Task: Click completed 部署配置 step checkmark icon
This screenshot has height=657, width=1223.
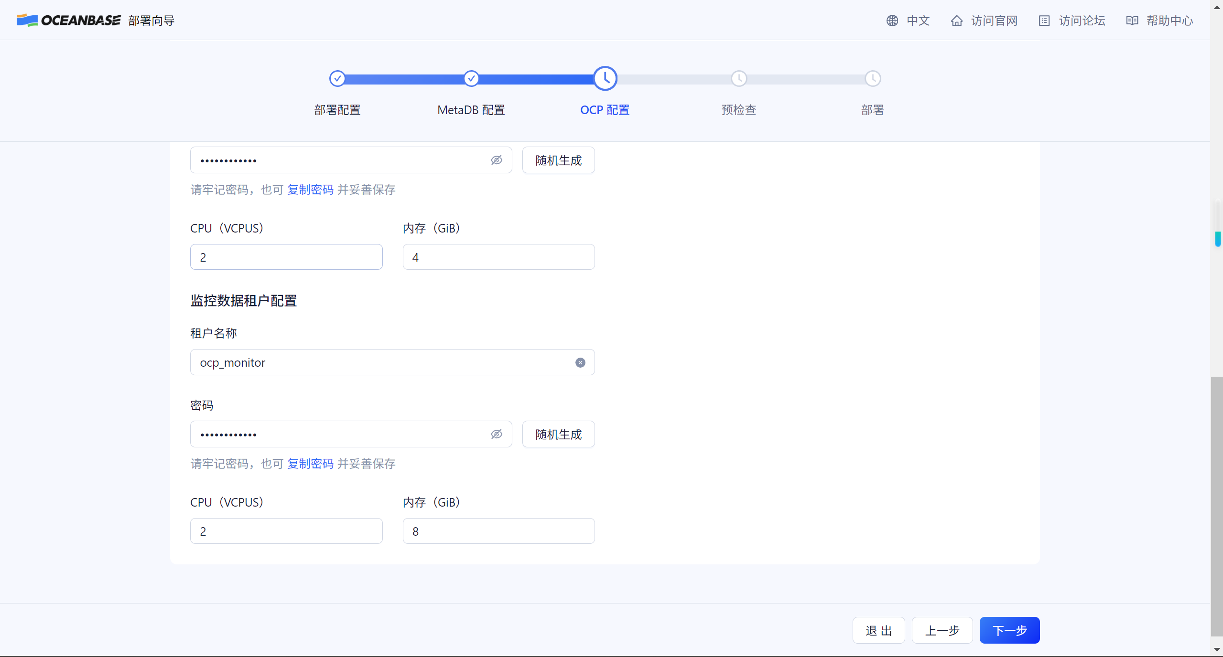Action: pos(337,78)
